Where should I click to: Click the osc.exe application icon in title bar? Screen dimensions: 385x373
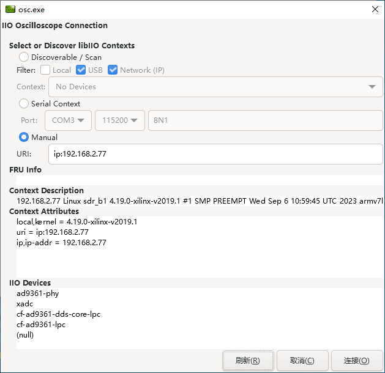tap(10, 9)
